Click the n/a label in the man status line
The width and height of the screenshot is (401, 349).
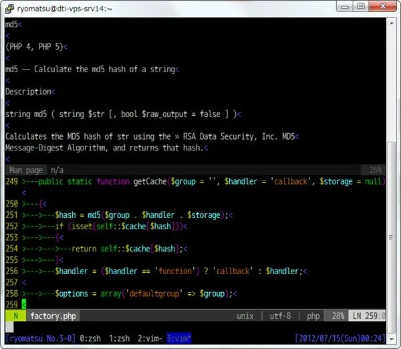click(x=57, y=170)
